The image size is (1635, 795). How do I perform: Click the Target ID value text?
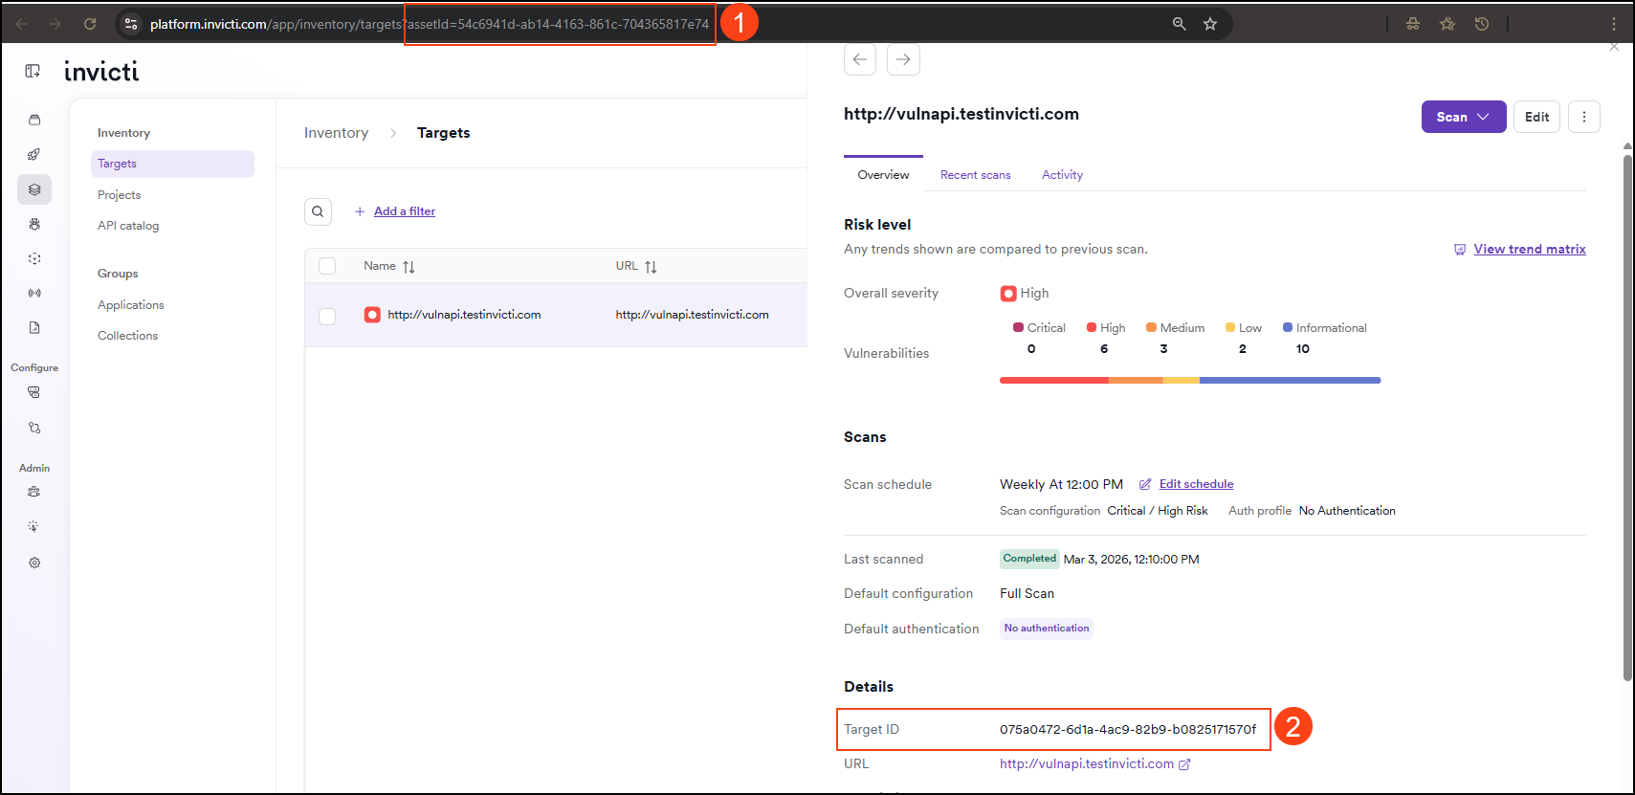[1128, 729]
